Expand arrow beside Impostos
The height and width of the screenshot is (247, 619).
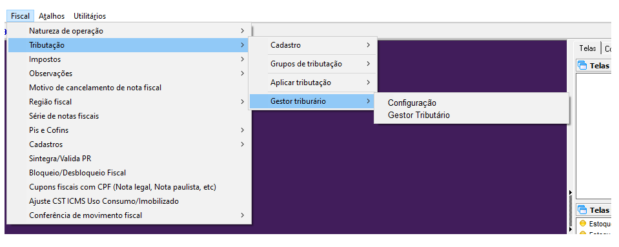tap(242, 59)
